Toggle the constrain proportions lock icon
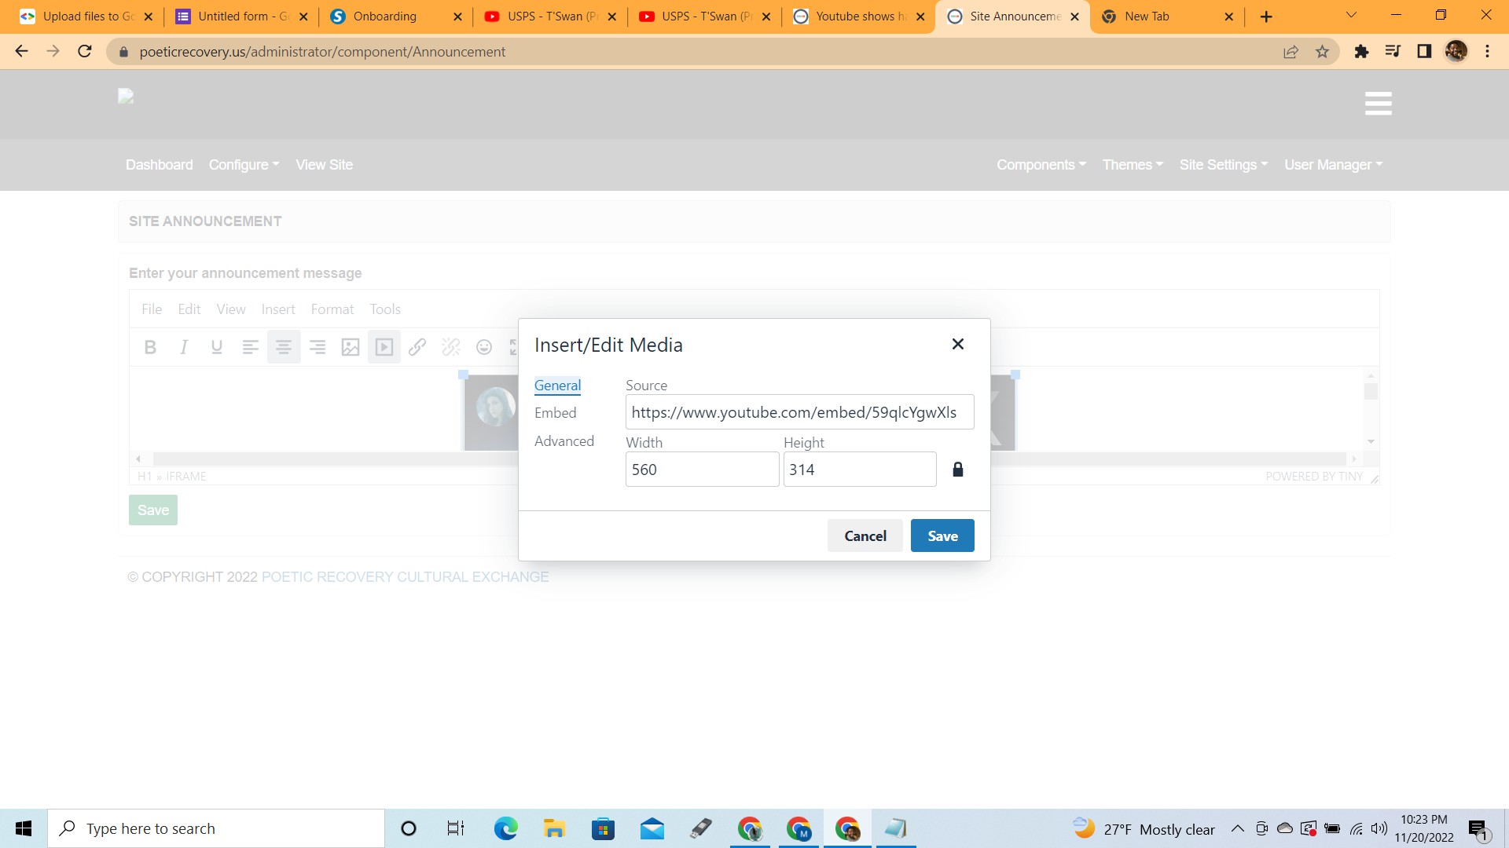This screenshot has width=1509, height=848. coord(957,470)
